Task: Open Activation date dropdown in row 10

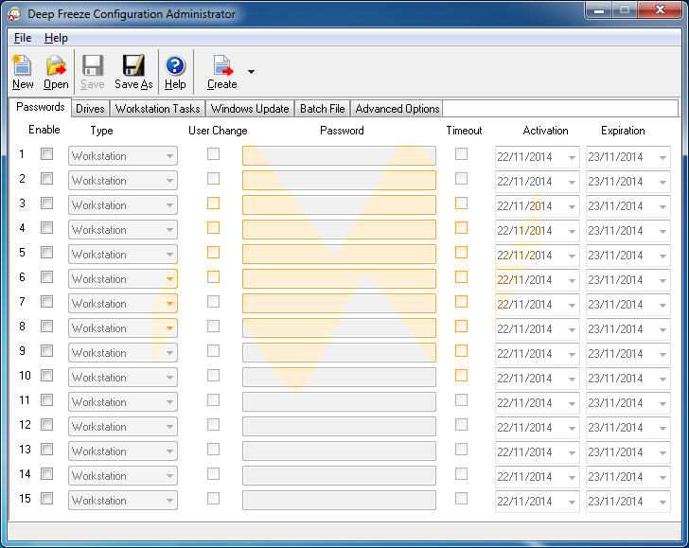Action: click(572, 379)
